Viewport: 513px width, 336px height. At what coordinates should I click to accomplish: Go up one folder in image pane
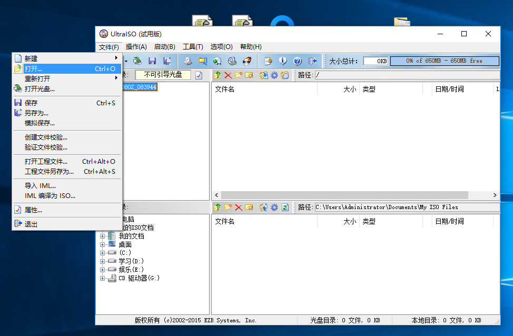pyautogui.click(x=217, y=75)
